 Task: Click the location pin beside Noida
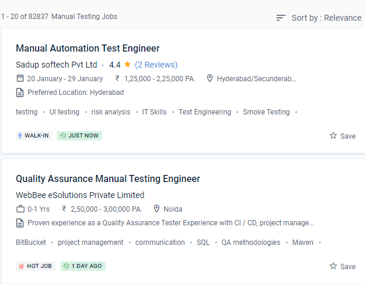point(157,209)
